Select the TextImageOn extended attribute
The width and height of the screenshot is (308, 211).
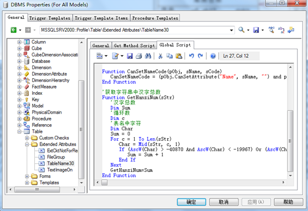(x=60, y=170)
